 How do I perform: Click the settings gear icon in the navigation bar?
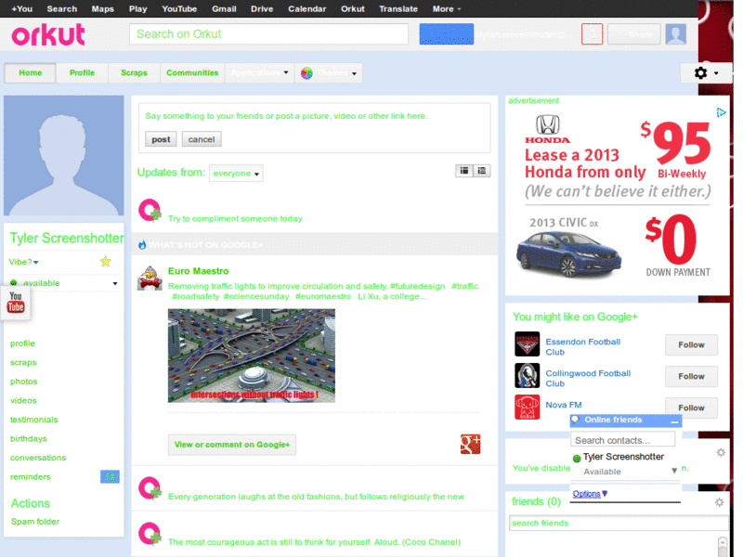tap(700, 73)
